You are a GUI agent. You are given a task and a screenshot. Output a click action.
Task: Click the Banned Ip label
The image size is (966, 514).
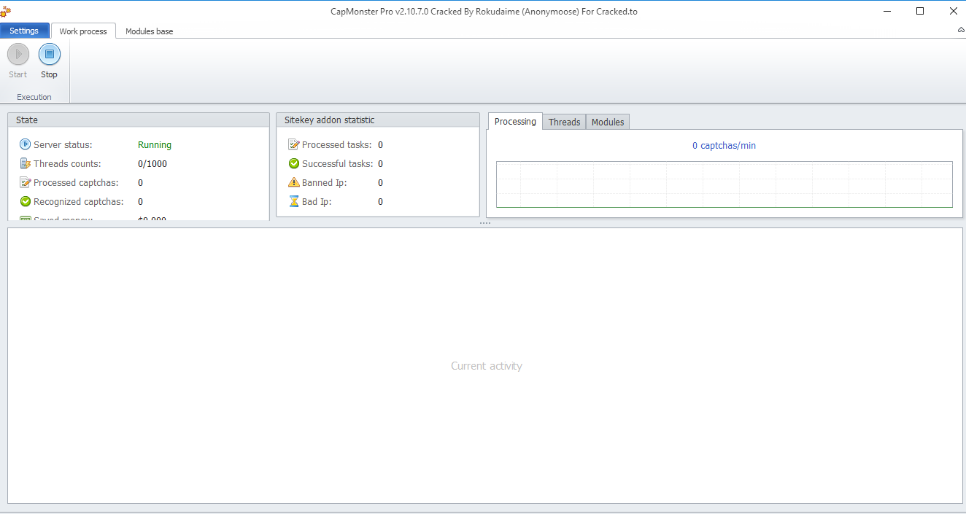pos(325,183)
